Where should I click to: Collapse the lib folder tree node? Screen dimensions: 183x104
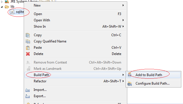coord(2,7)
